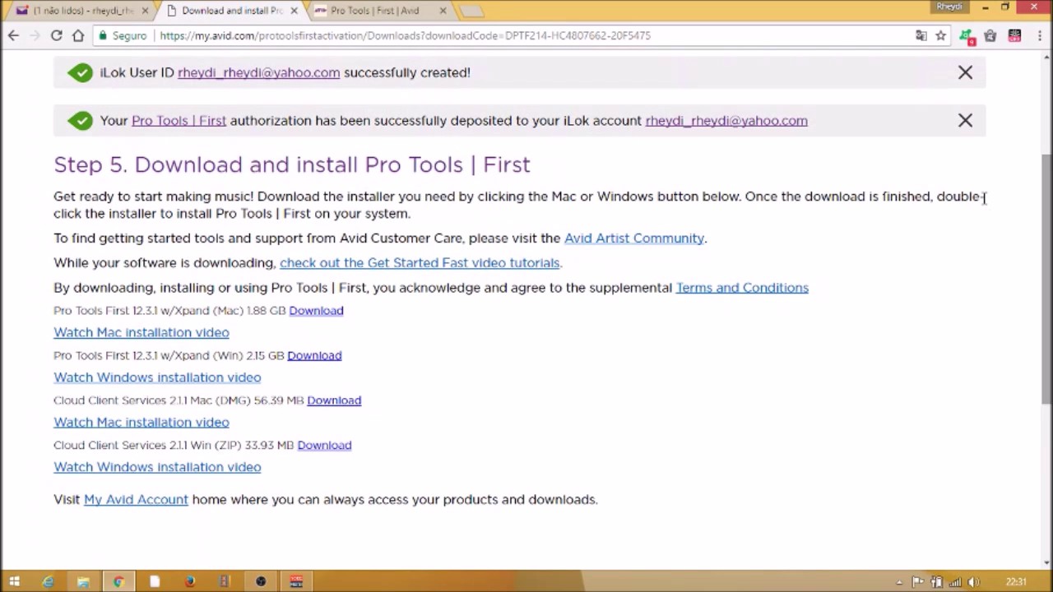This screenshot has width=1053, height=592.
Task: Download Pro Tools First 12.3.1 for Windows
Action: point(314,355)
